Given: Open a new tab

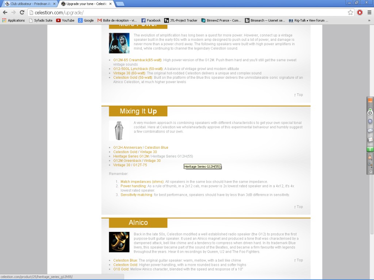Looking at the screenshot, I should coord(120,4).
